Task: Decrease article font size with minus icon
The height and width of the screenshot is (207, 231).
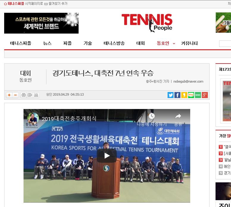Action: pos(15,95)
